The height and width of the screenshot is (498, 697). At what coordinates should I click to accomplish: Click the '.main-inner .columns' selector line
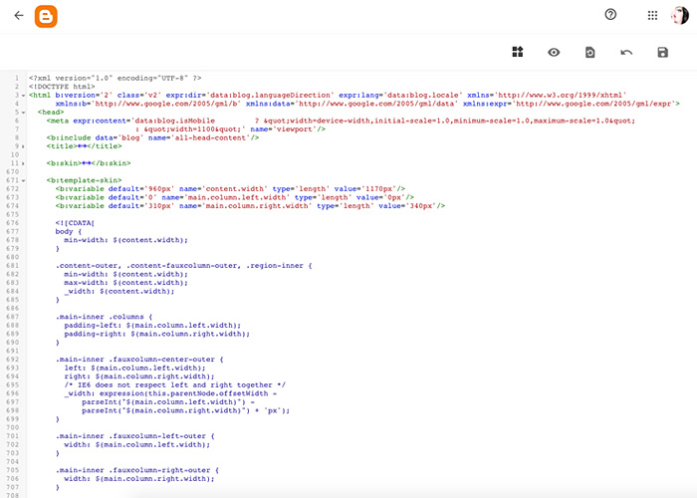pos(104,317)
